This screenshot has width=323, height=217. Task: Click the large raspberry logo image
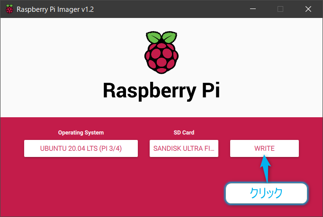(x=161, y=52)
